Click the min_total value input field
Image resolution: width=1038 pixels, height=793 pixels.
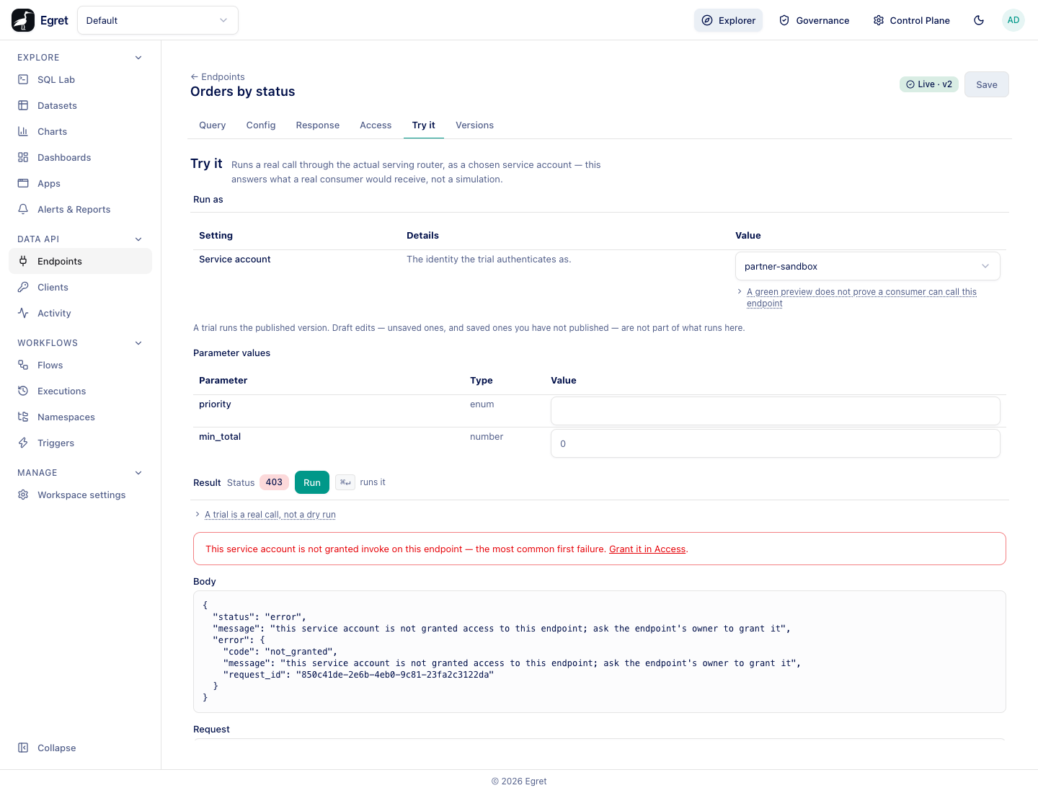pyautogui.click(x=776, y=443)
